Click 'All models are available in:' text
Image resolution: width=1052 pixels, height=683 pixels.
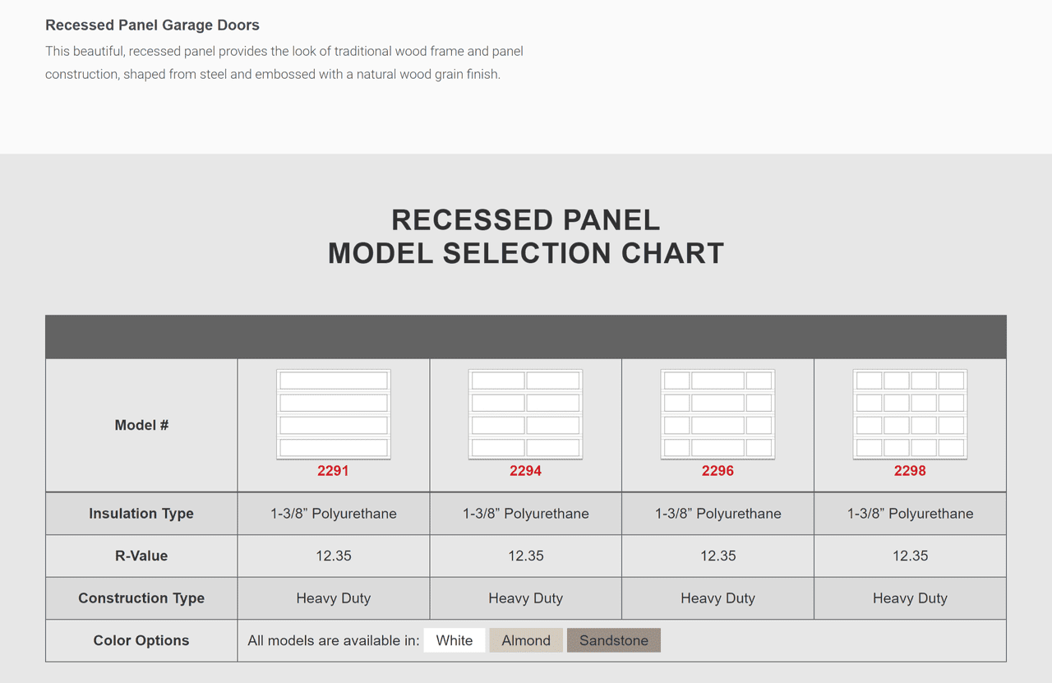(334, 640)
